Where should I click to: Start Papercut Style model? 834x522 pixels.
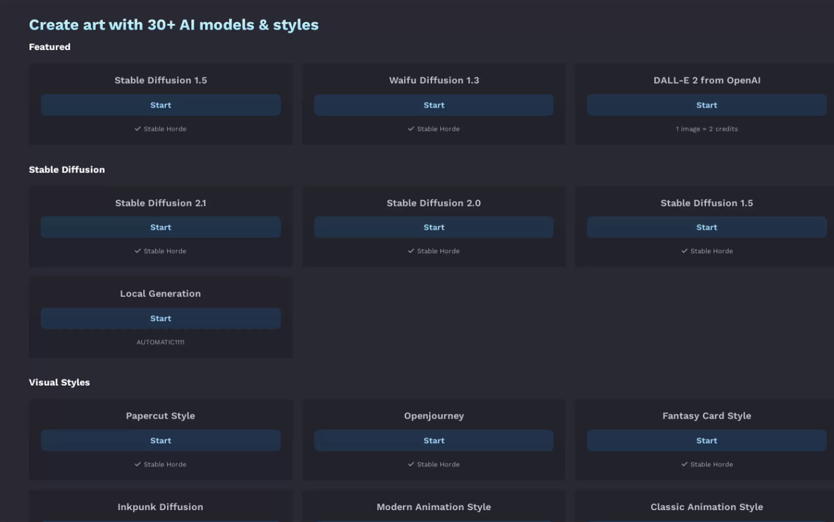(160, 440)
